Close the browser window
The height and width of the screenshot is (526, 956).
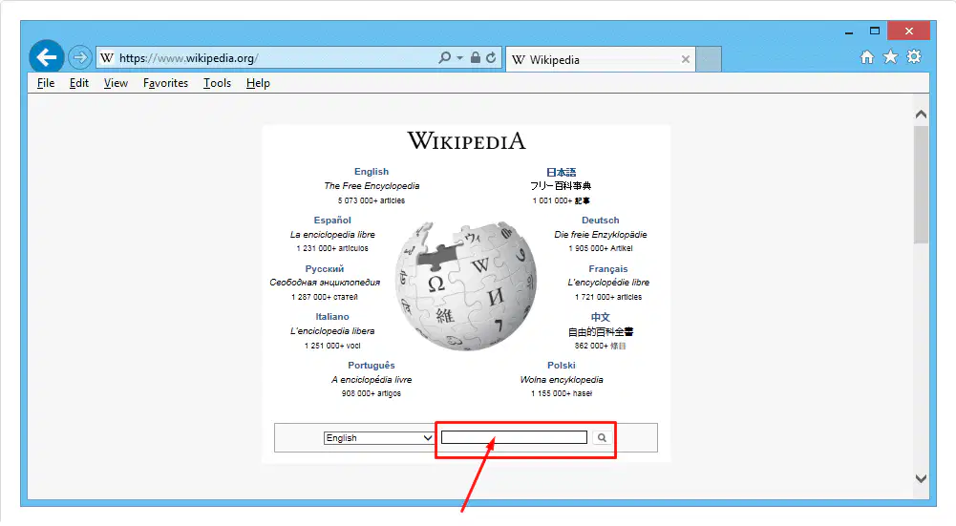pyautogui.click(x=908, y=32)
